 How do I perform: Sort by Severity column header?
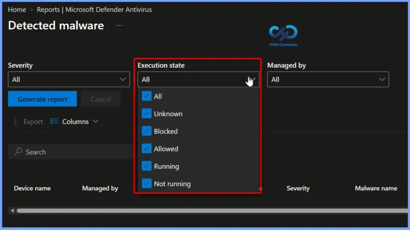[298, 188]
